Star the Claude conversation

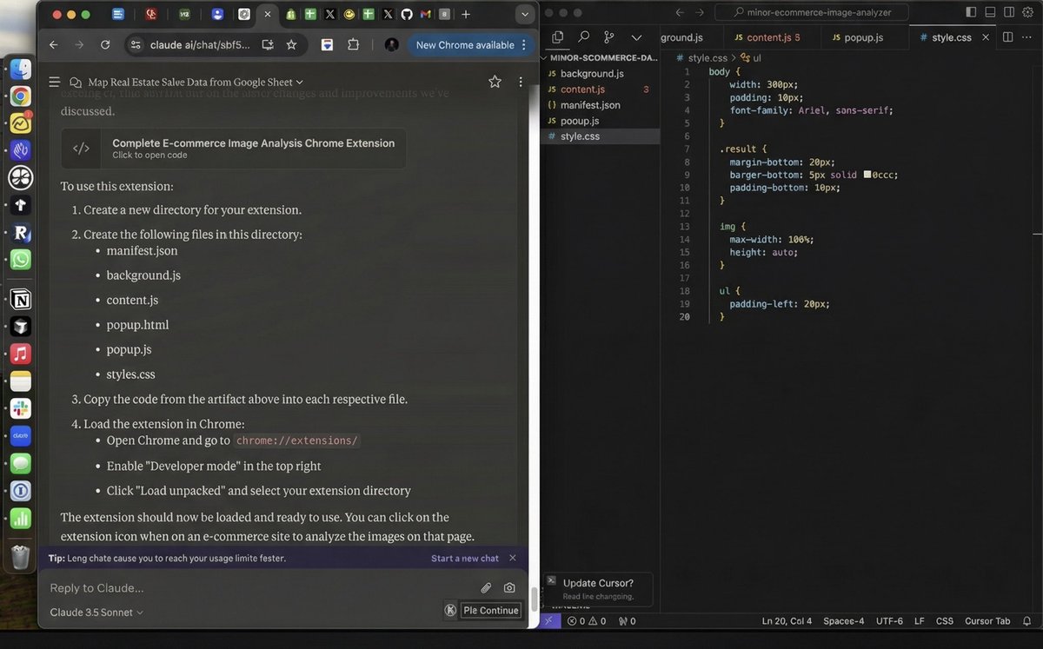coord(495,82)
